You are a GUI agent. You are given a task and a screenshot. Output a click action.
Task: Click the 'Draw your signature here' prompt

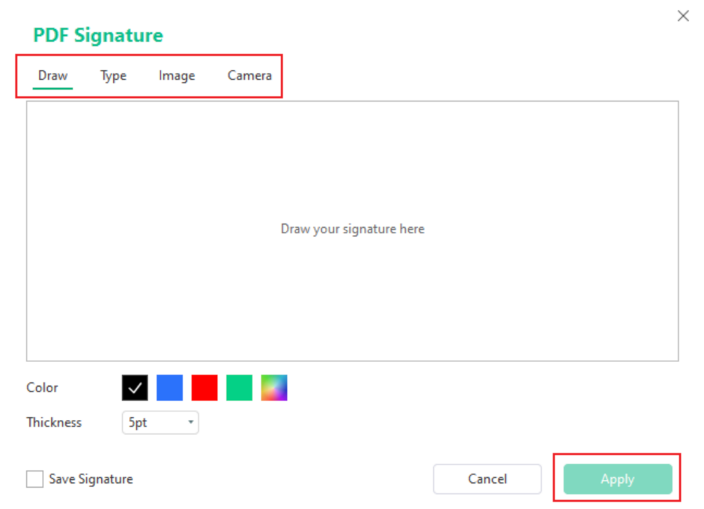352,229
